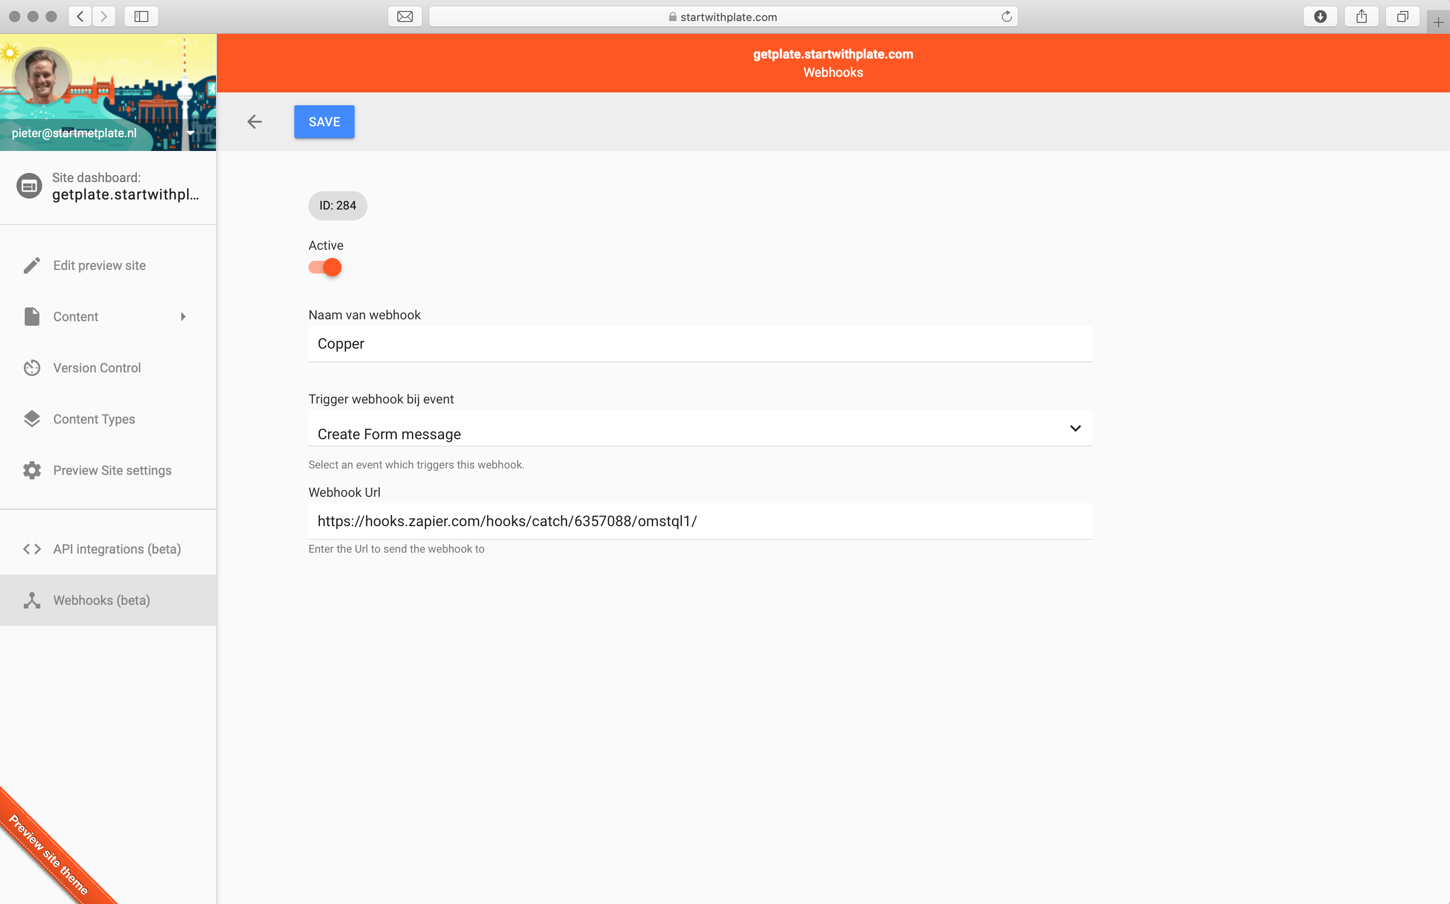Click the getplate.startwithplate.com header link
The image size is (1450, 904).
[833, 54]
